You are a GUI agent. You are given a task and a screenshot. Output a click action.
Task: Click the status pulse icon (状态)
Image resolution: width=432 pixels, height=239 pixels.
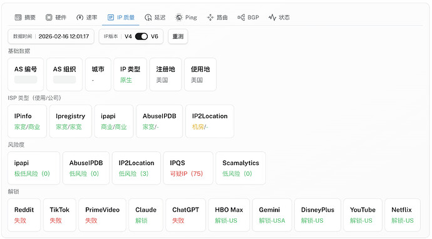(x=272, y=18)
